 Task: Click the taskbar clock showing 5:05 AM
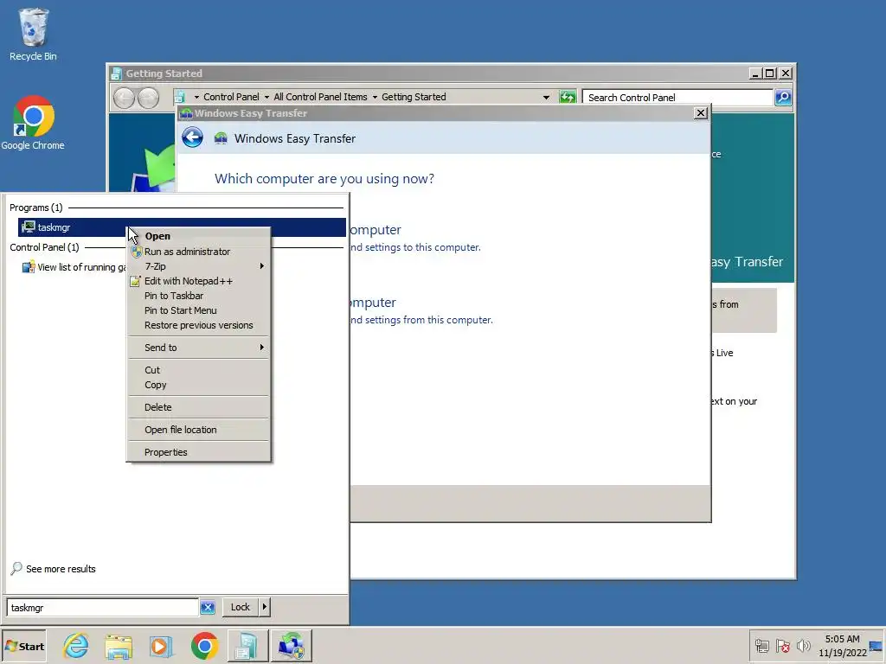(x=842, y=646)
